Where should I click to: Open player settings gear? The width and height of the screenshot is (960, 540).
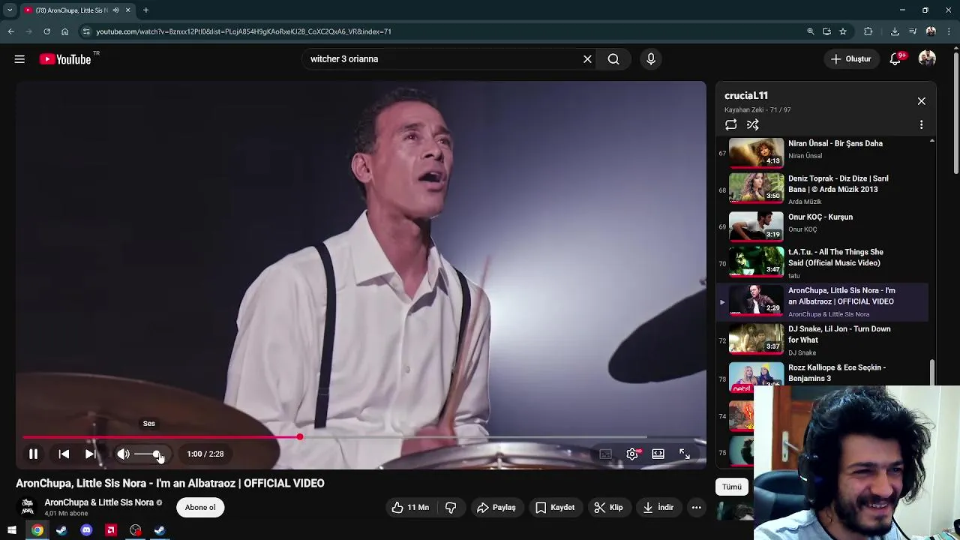click(x=632, y=454)
